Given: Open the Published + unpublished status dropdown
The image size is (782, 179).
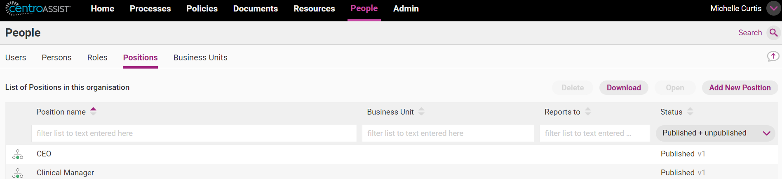Looking at the screenshot, I should [x=716, y=133].
